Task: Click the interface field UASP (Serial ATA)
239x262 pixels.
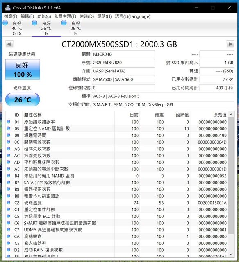Action: 123,71
